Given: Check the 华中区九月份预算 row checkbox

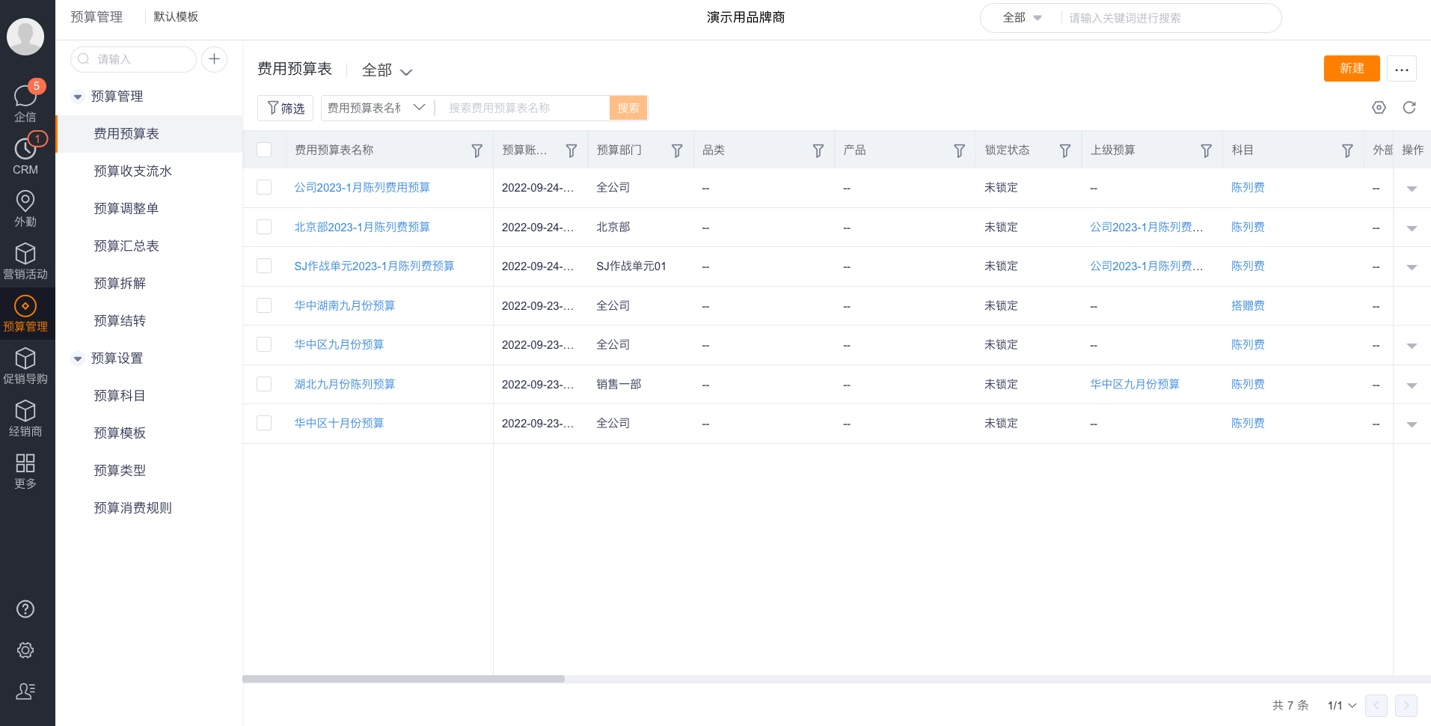Looking at the screenshot, I should pos(264,344).
